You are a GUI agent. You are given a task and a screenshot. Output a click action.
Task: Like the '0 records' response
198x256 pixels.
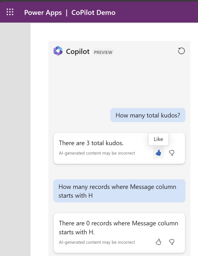158,242
